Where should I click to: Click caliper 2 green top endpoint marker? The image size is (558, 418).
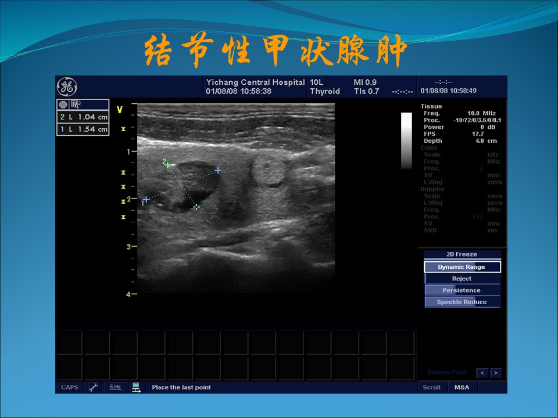click(x=168, y=165)
